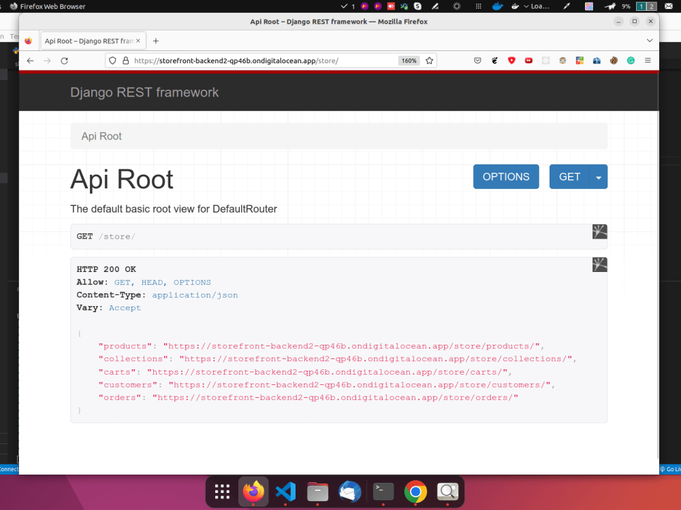Click the brightness sun tray icon
681x510 pixels.
coord(456,6)
